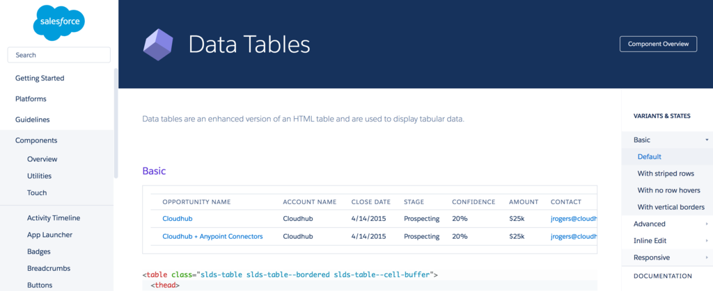This screenshot has width=713, height=291.
Task: Expand the Responsive variants arrow
Action: click(x=707, y=258)
